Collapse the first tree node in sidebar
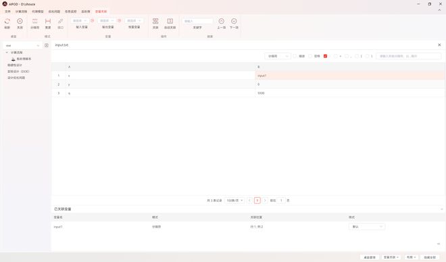Viewport: 446px width, 262px height. pos(7,53)
